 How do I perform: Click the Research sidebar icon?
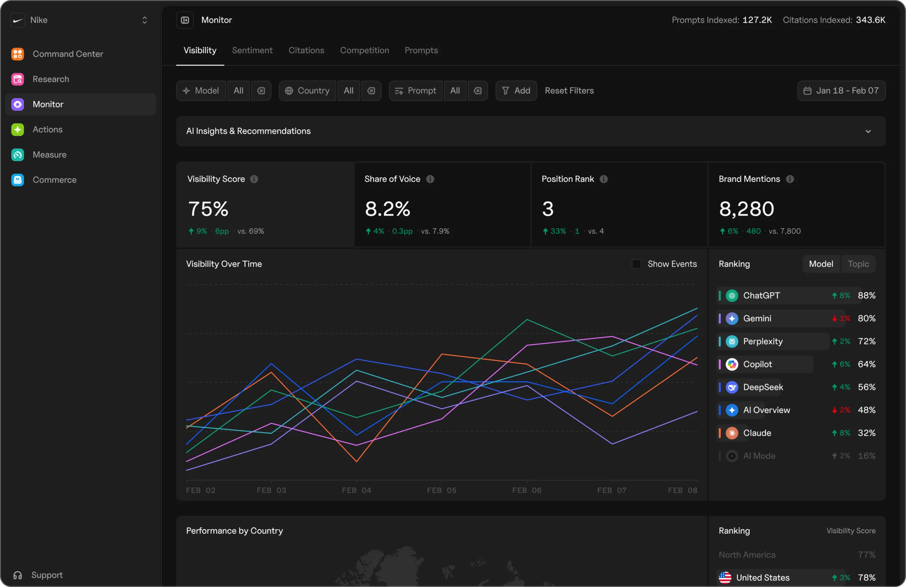point(17,79)
